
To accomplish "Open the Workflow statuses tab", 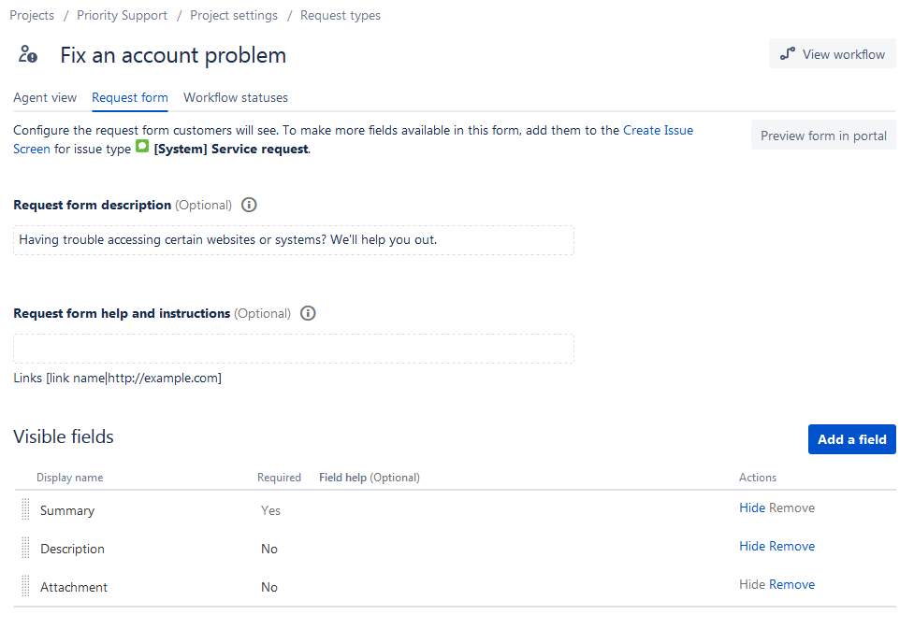I will (x=236, y=97).
